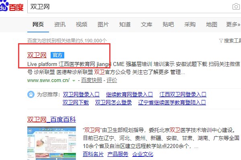This screenshot has width=241, height=160.
Task: Open the 知道 tab
Action: pos(125,24)
